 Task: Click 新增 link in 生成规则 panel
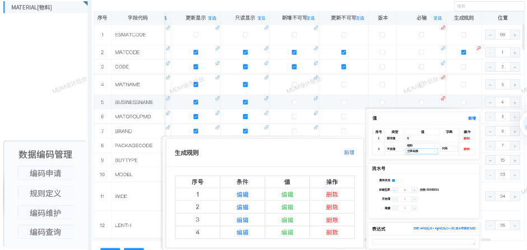(x=349, y=153)
